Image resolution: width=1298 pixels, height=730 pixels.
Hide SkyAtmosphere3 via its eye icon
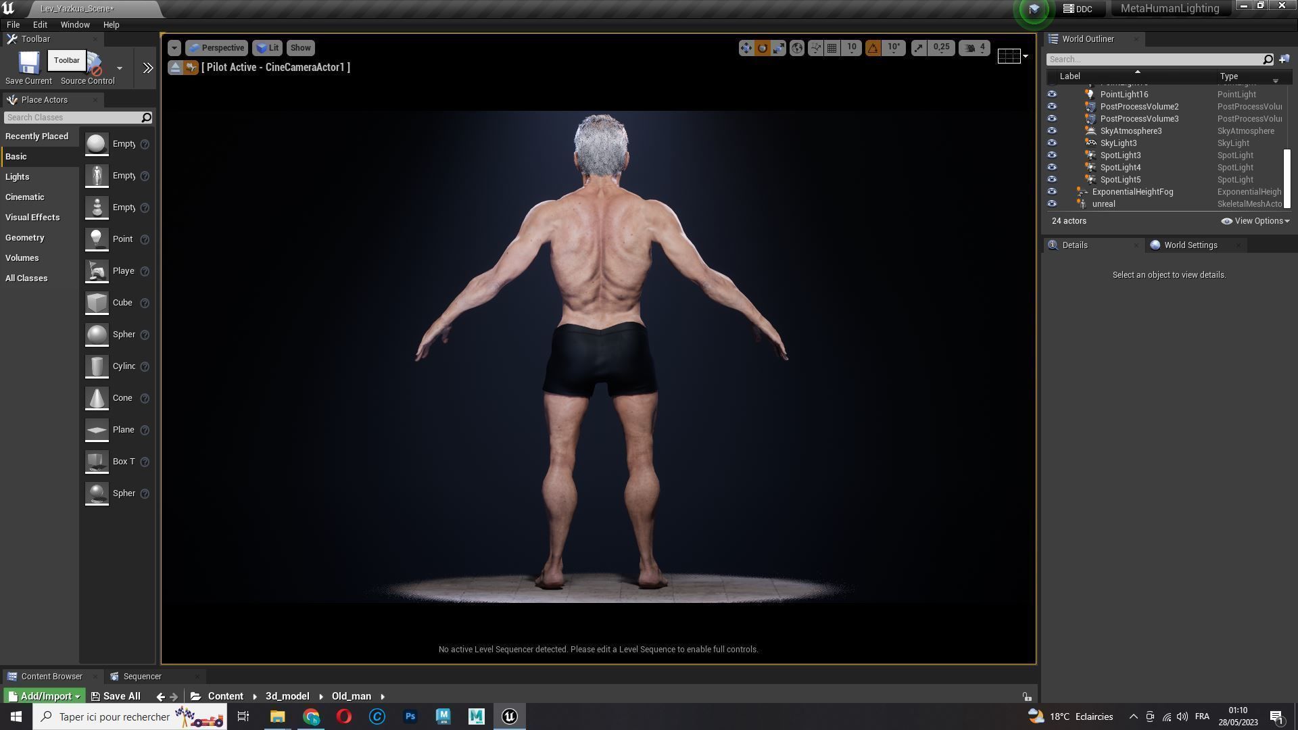1052,131
